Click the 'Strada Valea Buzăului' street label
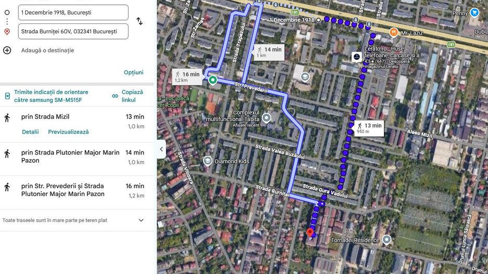 (x=280, y=152)
